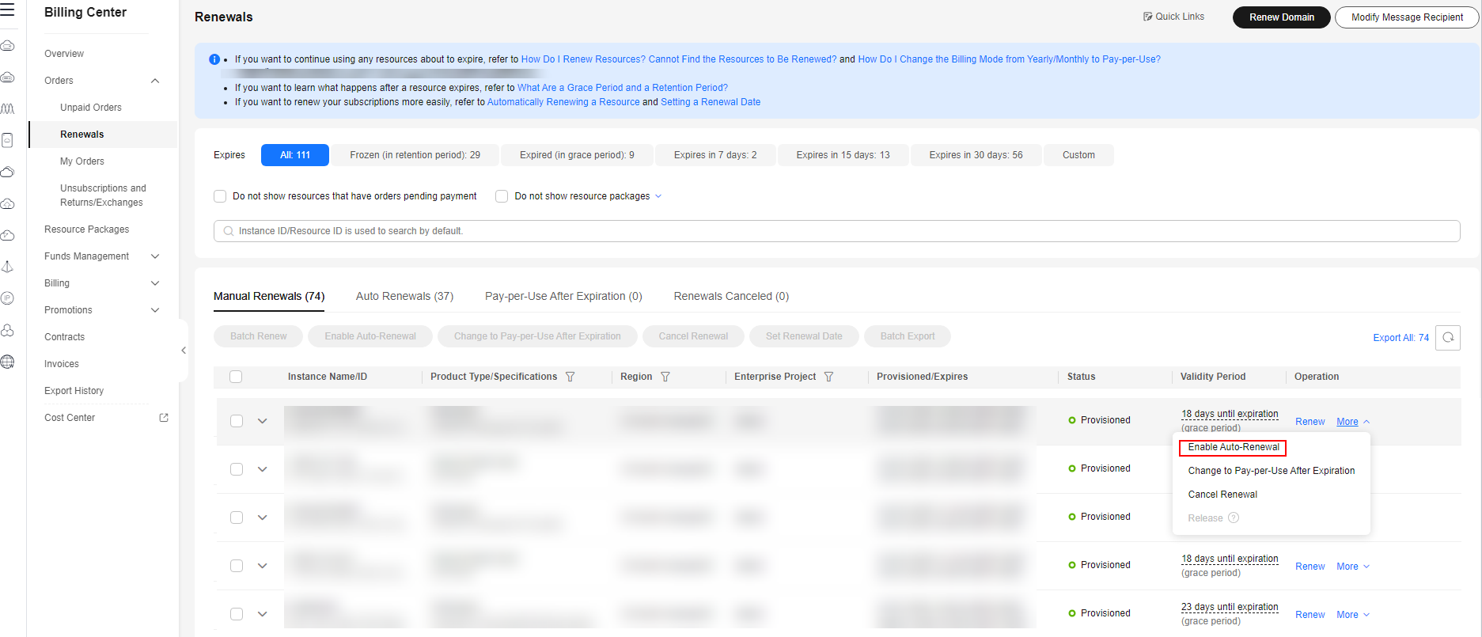The width and height of the screenshot is (1482, 637).
Task: Switch to Auto Renewals (37) tab
Action: tap(404, 296)
